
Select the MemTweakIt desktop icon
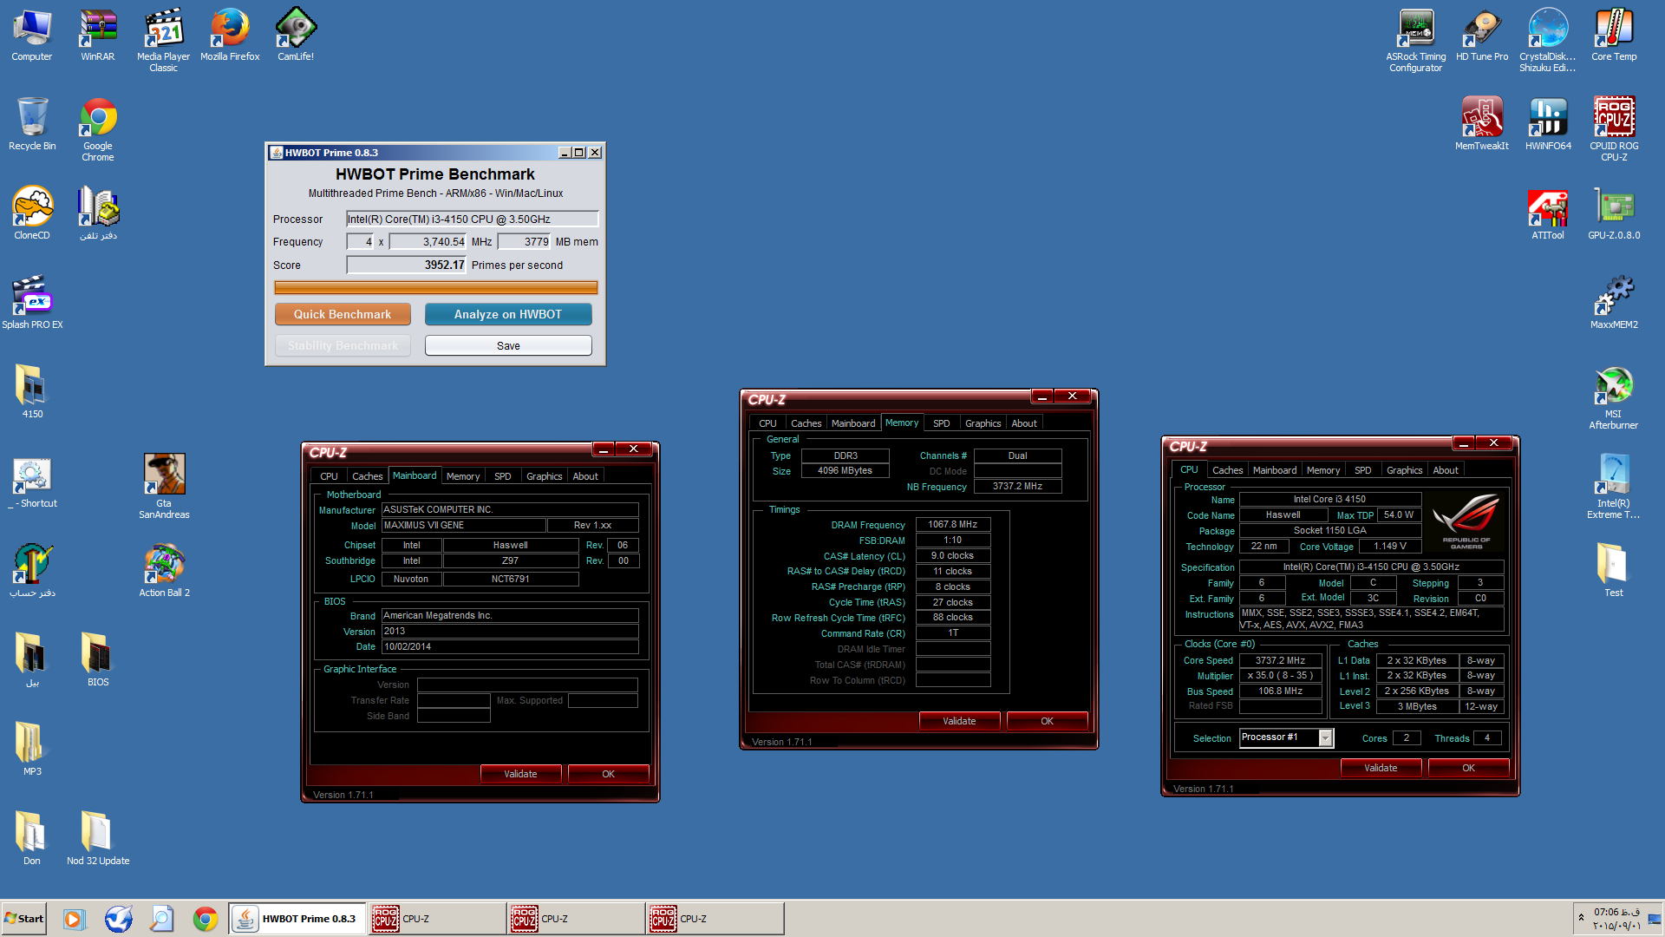pos(1482,124)
